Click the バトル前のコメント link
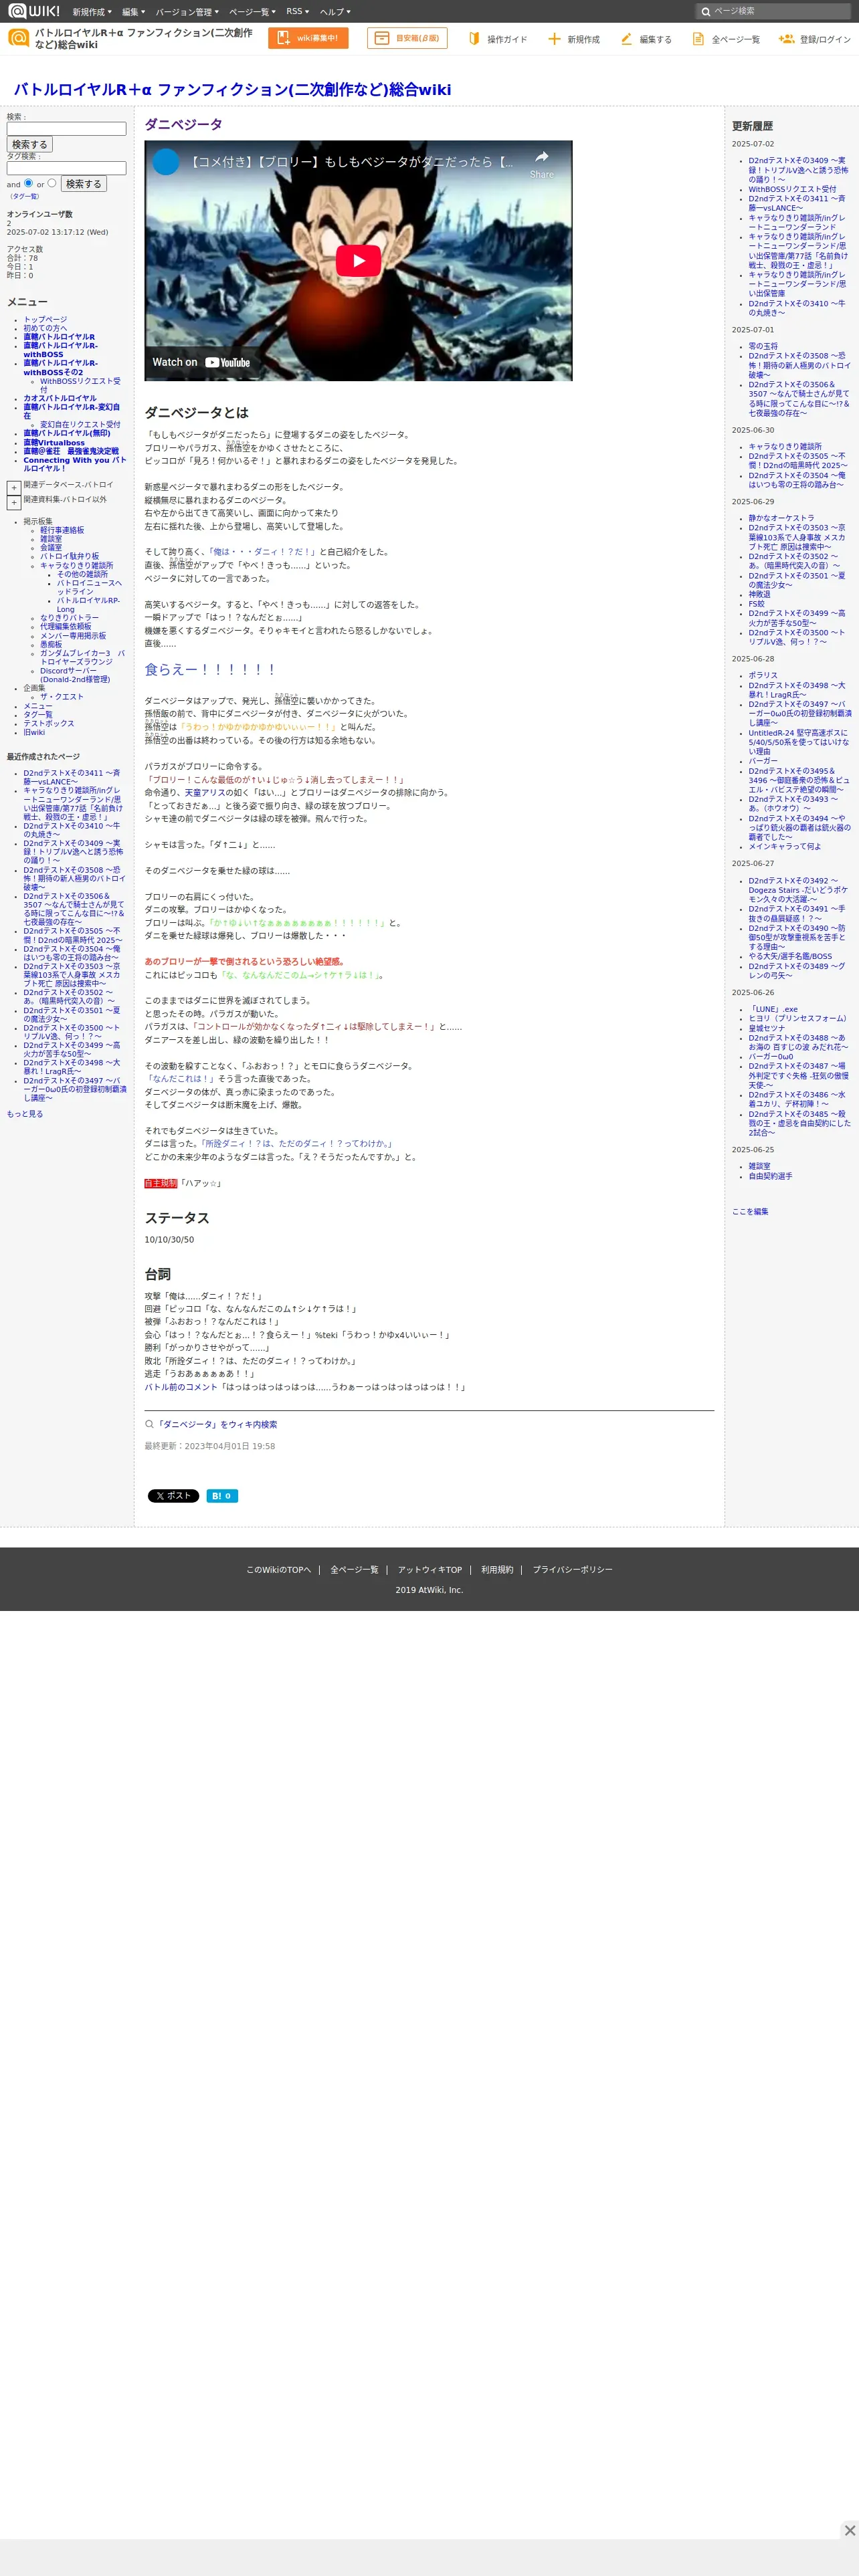859x2576 pixels. 181,1387
